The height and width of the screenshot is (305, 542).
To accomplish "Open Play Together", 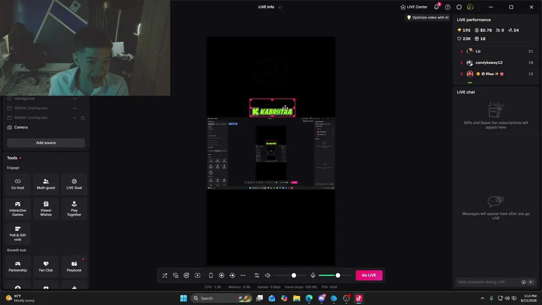I will click(74, 208).
